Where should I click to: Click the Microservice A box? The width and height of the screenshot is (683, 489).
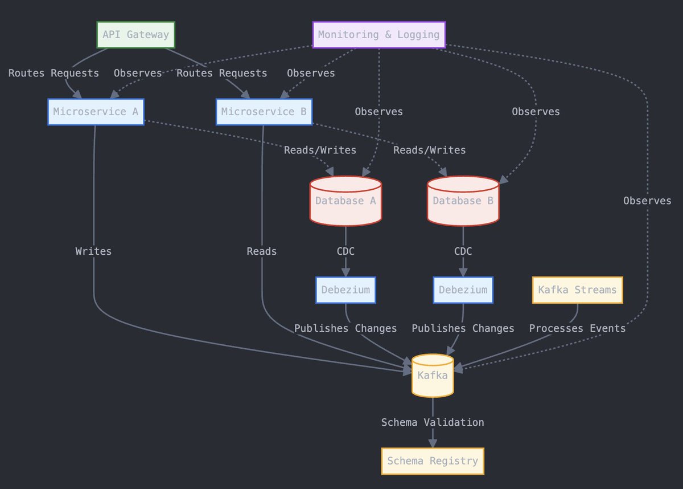coord(96,112)
